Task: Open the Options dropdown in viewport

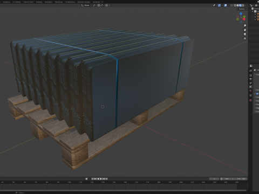Action: [243, 9]
